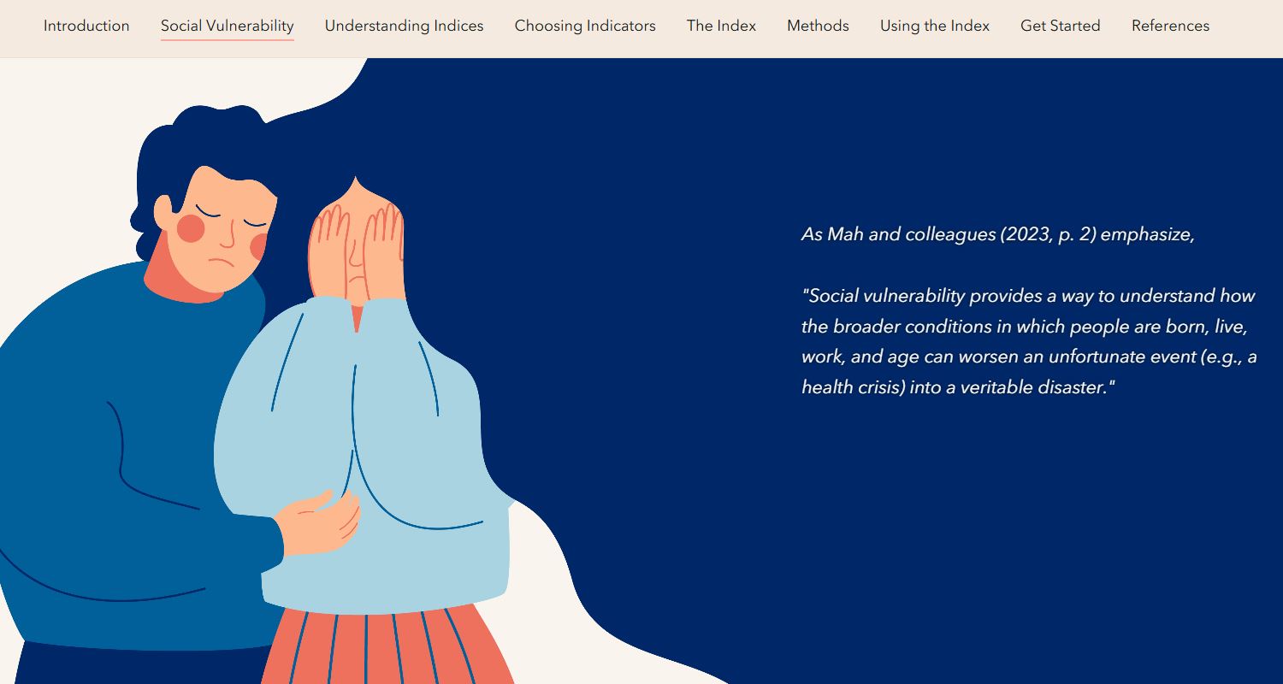The width and height of the screenshot is (1283, 684).
Task: Open the Introduction section
Action: coord(86,26)
